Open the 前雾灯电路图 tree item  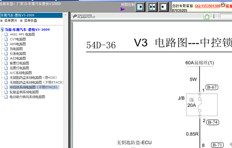coord(20,63)
